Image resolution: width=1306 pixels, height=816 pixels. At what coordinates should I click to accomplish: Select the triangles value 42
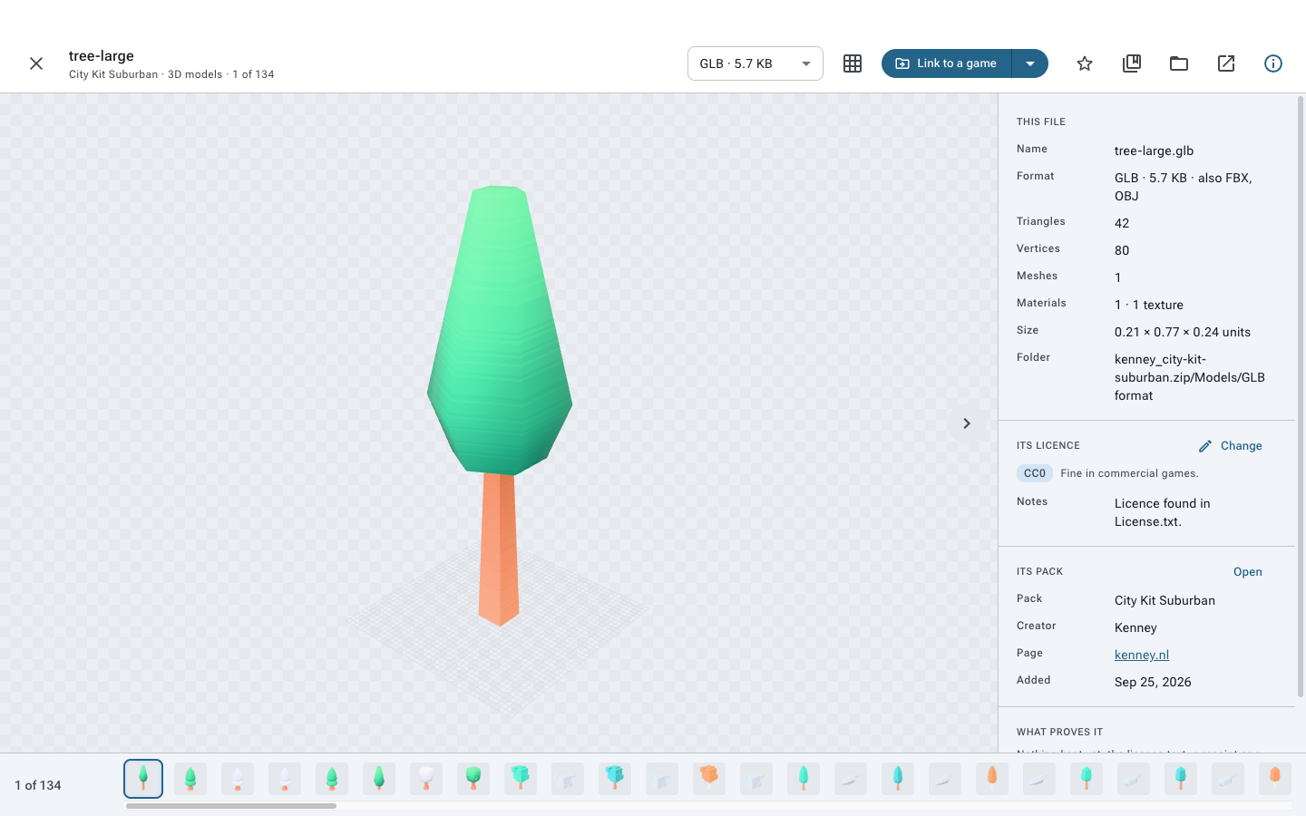coord(1122,223)
